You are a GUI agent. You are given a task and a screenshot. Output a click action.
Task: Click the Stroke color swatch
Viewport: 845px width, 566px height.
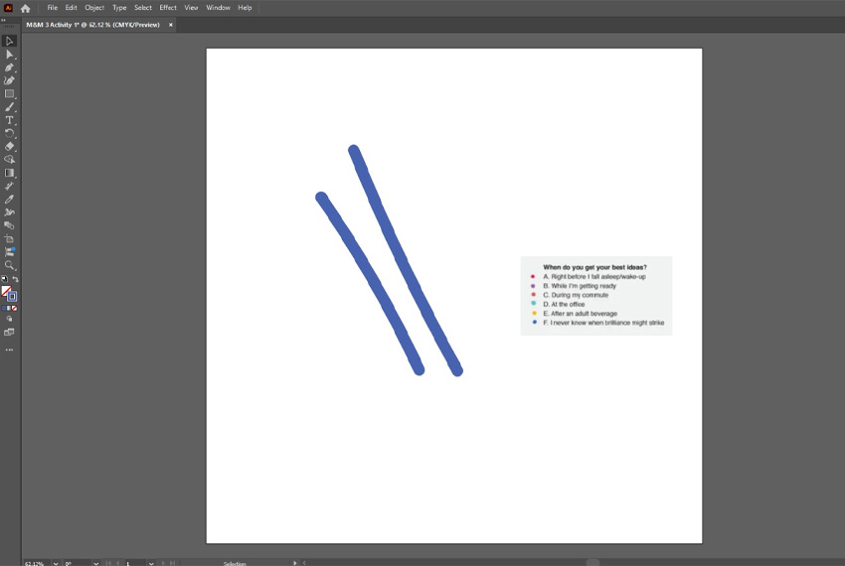(x=12, y=296)
